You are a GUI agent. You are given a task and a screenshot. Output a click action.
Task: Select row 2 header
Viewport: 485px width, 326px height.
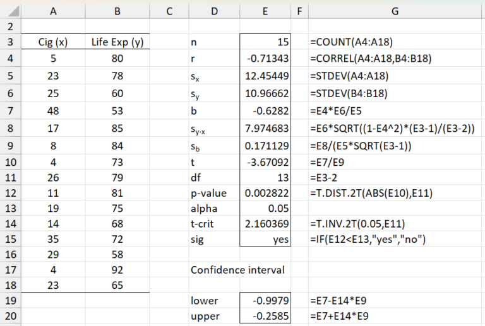[11, 26]
